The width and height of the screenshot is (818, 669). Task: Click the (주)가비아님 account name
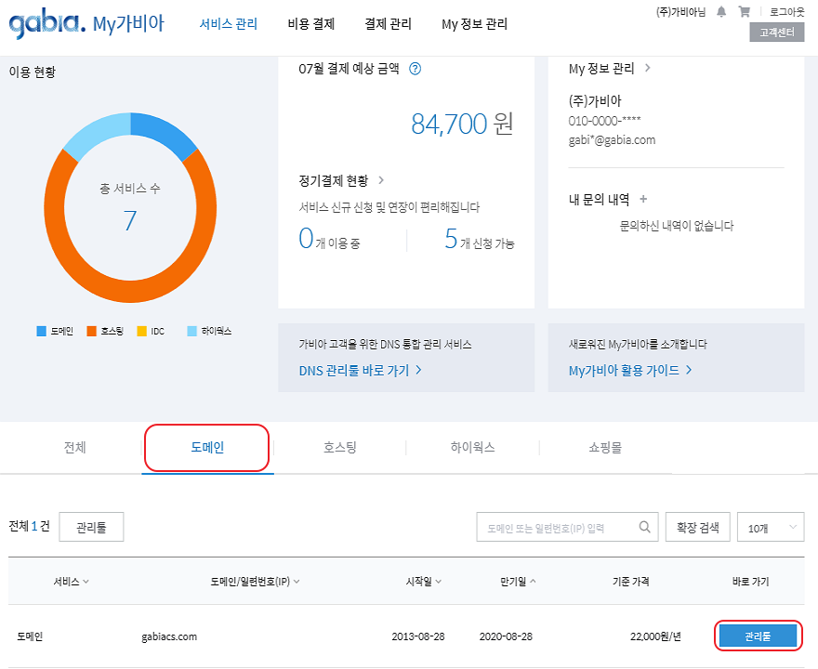click(680, 11)
